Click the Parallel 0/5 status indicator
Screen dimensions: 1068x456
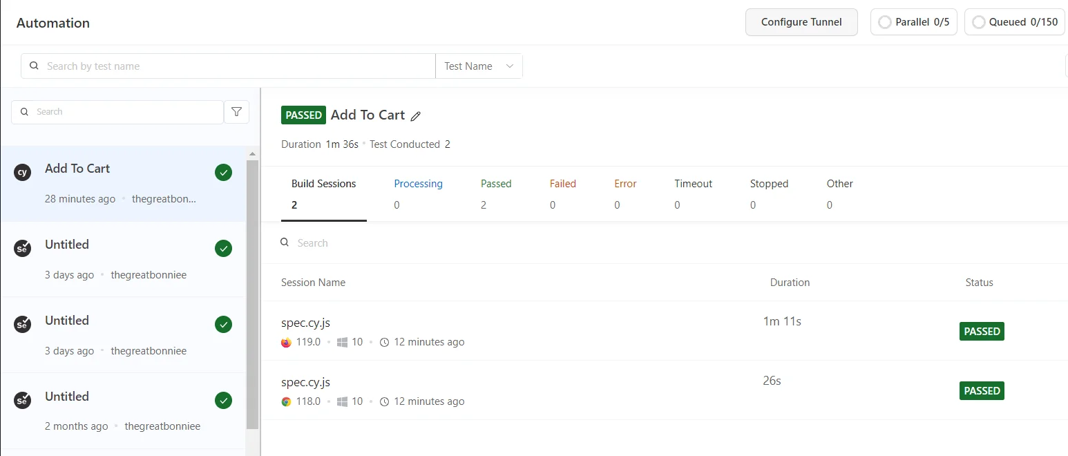(913, 21)
